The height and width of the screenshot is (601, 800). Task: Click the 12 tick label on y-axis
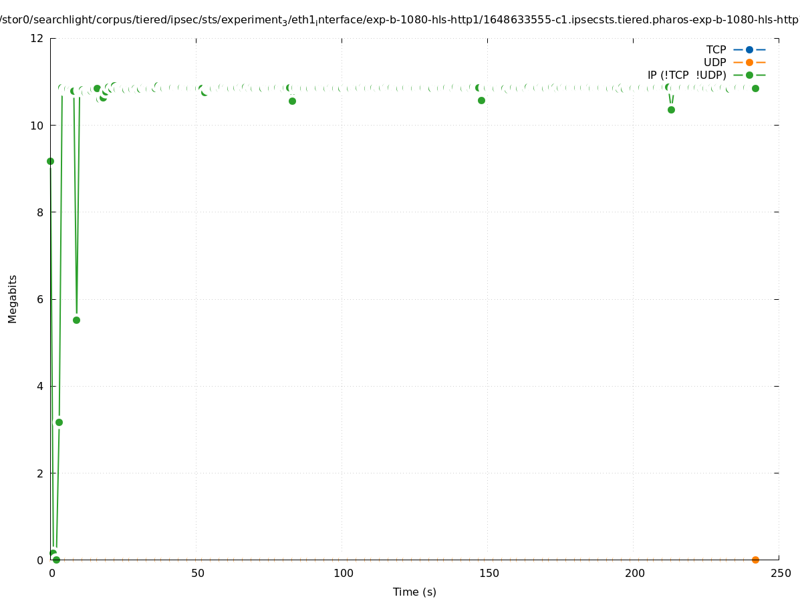[x=37, y=38]
